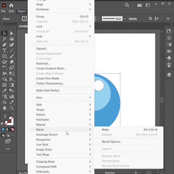Select the Zoom tool in toolbar
The width and height of the screenshot is (174, 174).
pyautogui.click(x=11, y=108)
